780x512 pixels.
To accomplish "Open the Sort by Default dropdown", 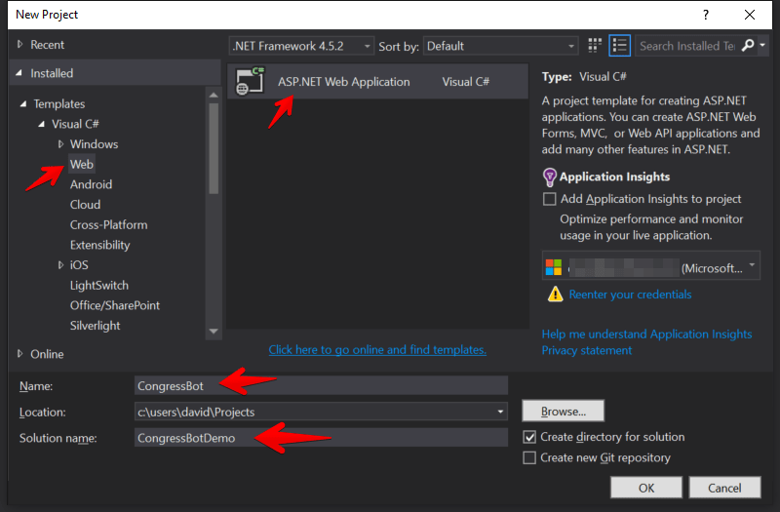I will tap(500, 46).
